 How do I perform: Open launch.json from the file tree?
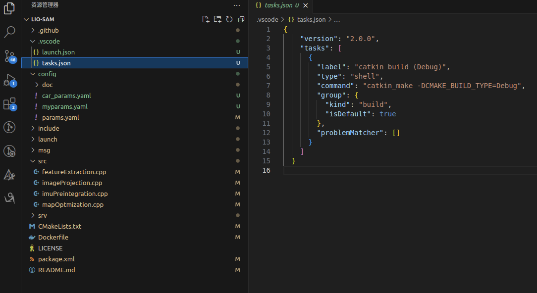tap(58, 52)
